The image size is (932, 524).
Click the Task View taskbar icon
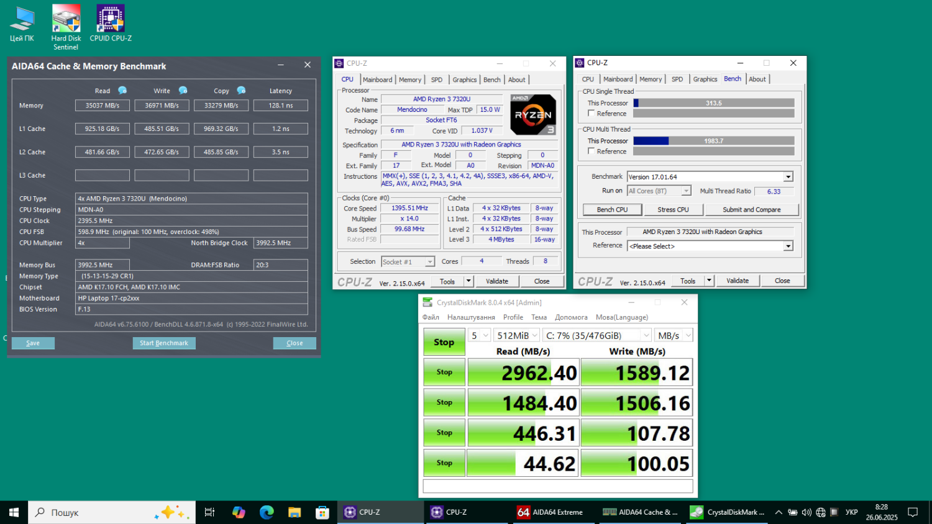point(209,512)
